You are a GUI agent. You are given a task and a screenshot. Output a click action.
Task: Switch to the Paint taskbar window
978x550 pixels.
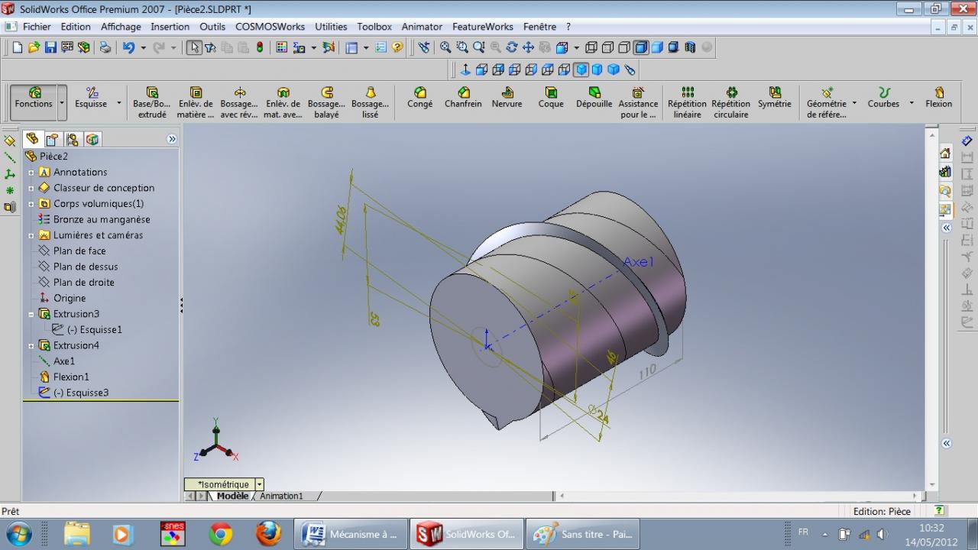tap(584, 534)
